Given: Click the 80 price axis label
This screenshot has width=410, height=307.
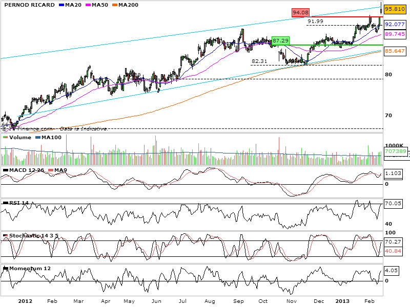Looking at the screenshot, I should [388, 75].
